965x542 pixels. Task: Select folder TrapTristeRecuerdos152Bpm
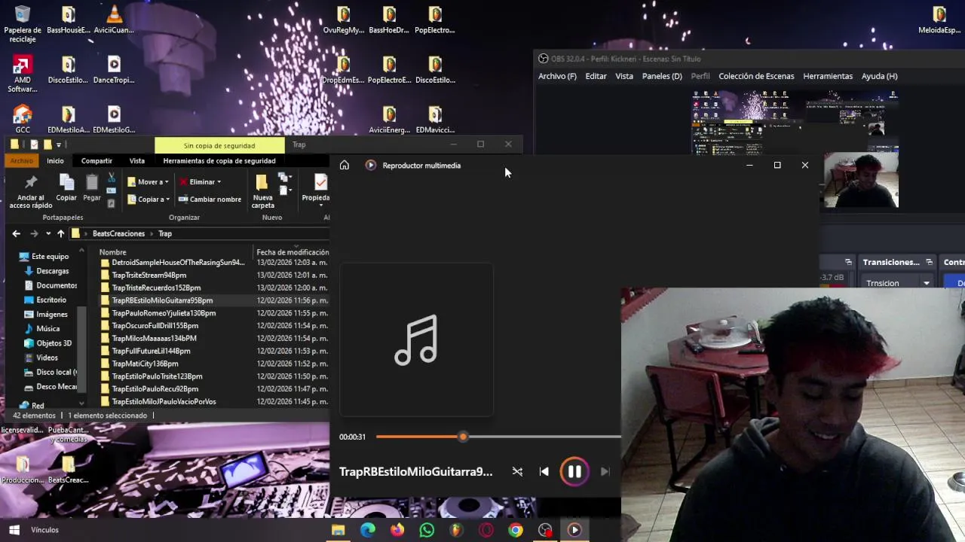pyautogui.click(x=156, y=288)
